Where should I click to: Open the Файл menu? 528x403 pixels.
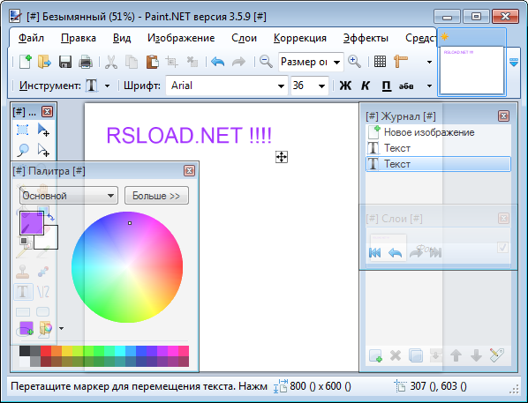(31, 38)
